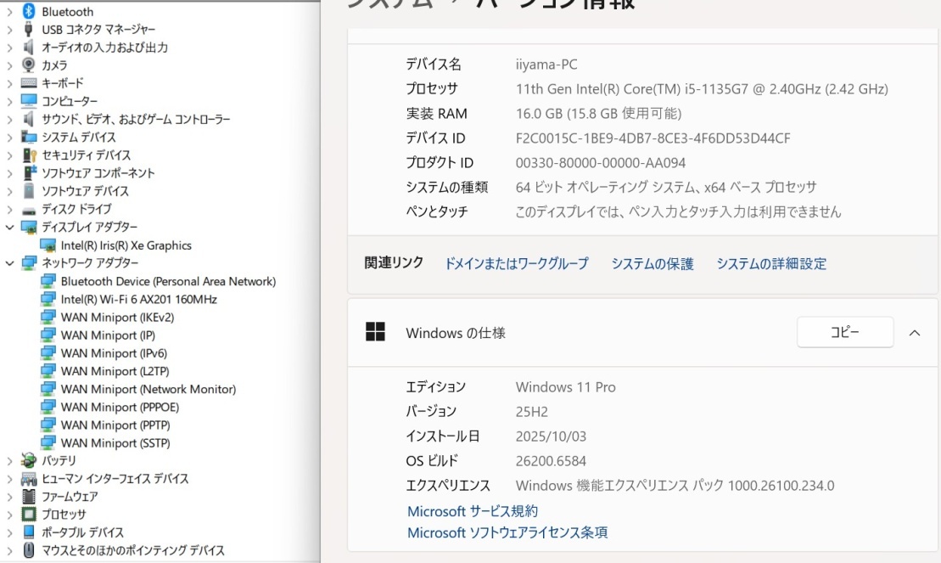This screenshot has height=563, width=941.
Task: Expand the firmware (ファームウェア) category
Action: (x=9, y=497)
